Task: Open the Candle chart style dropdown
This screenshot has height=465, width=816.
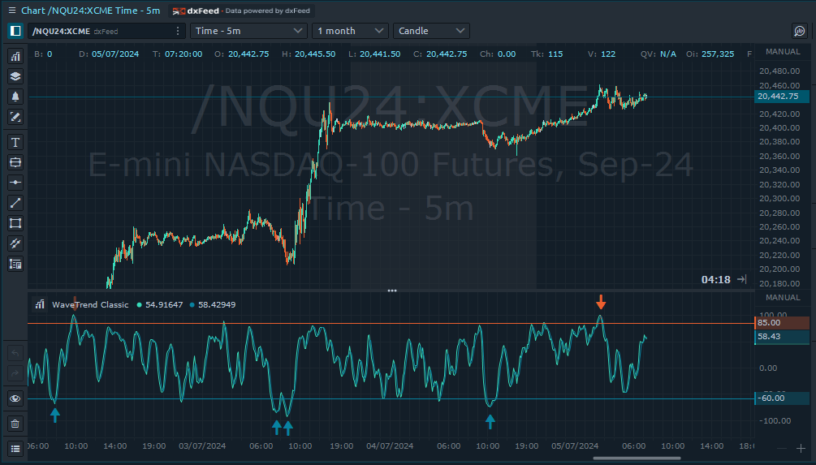Action: 431,31
